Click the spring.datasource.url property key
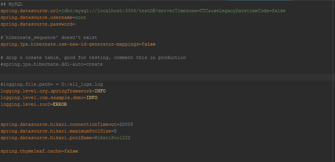The height and width of the screenshot is (162, 335). 30,11
